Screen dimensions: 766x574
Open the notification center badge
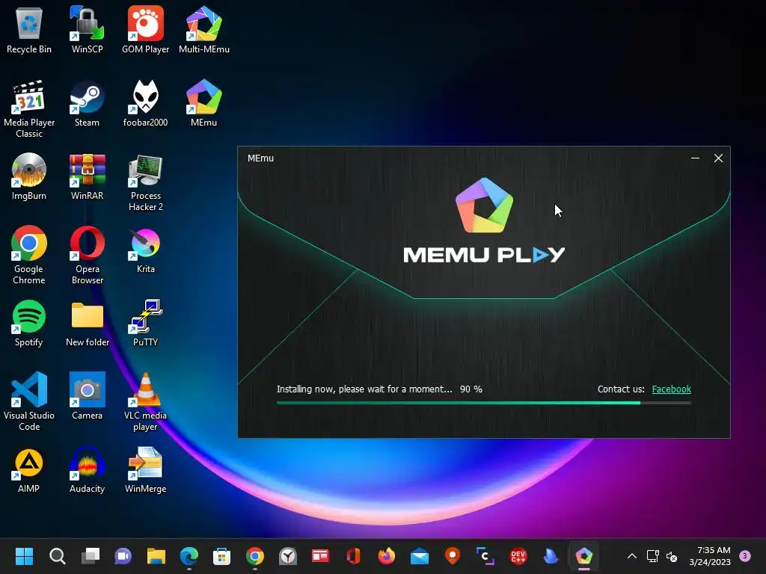[x=745, y=555]
